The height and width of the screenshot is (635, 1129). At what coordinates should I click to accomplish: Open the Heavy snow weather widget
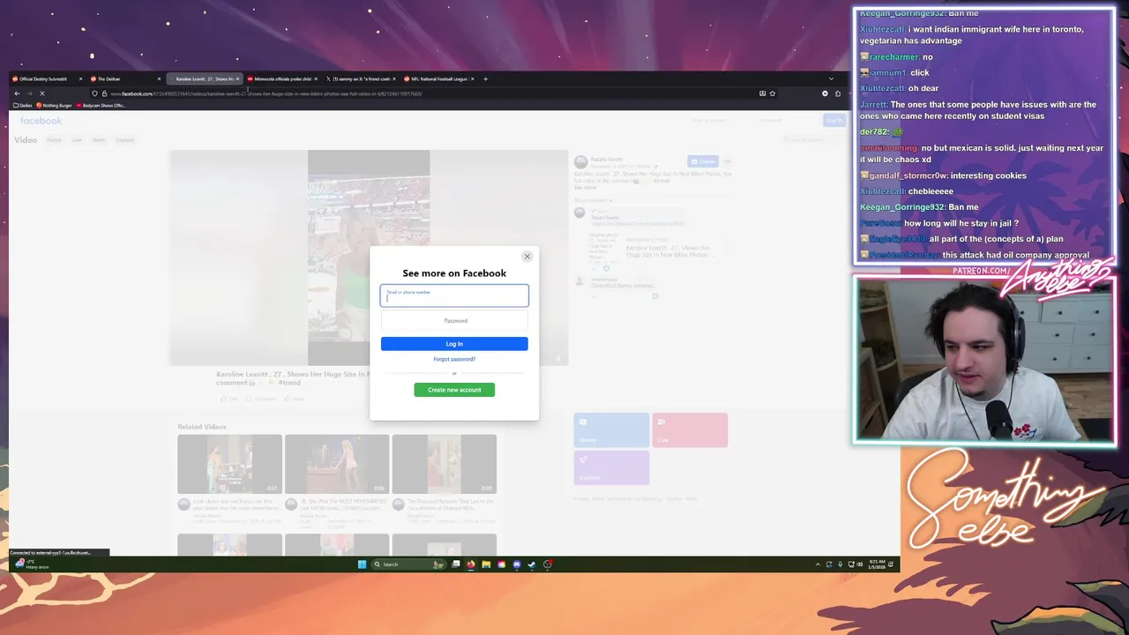click(x=34, y=564)
